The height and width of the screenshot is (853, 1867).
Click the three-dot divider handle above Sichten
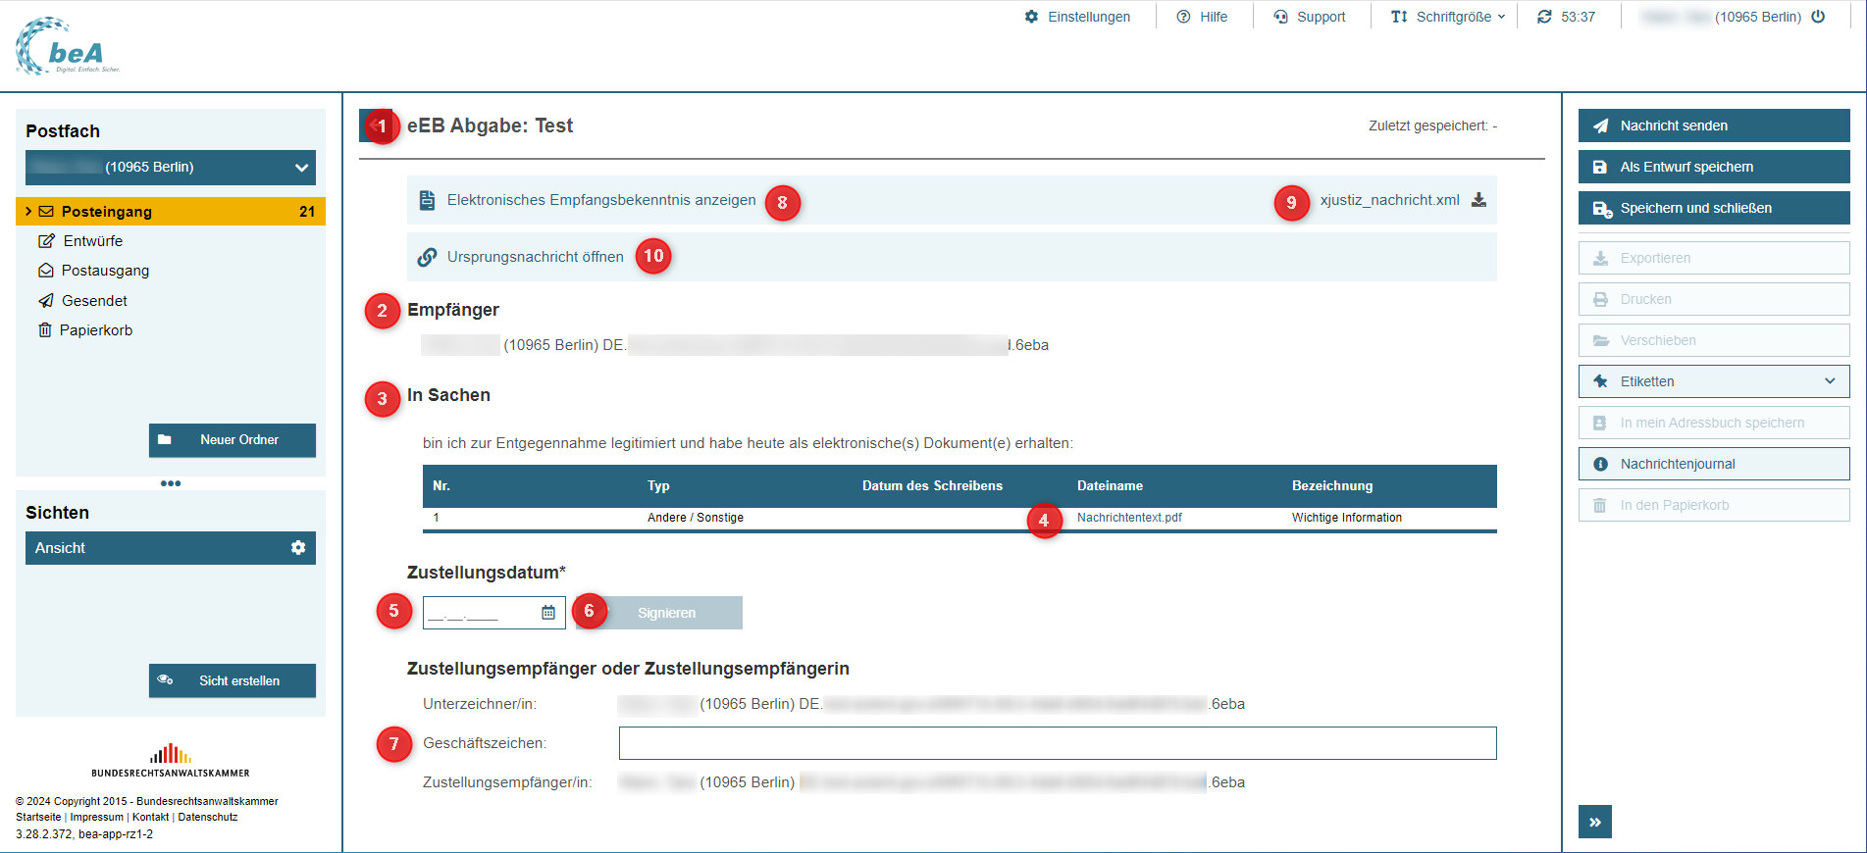pyautogui.click(x=171, y=483)
